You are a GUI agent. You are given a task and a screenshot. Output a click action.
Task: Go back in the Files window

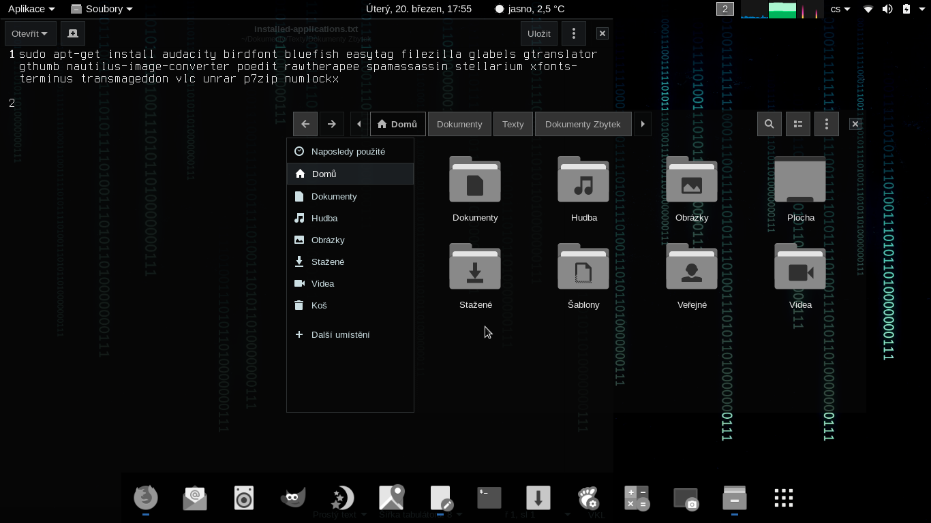click(x=305, y=124)
